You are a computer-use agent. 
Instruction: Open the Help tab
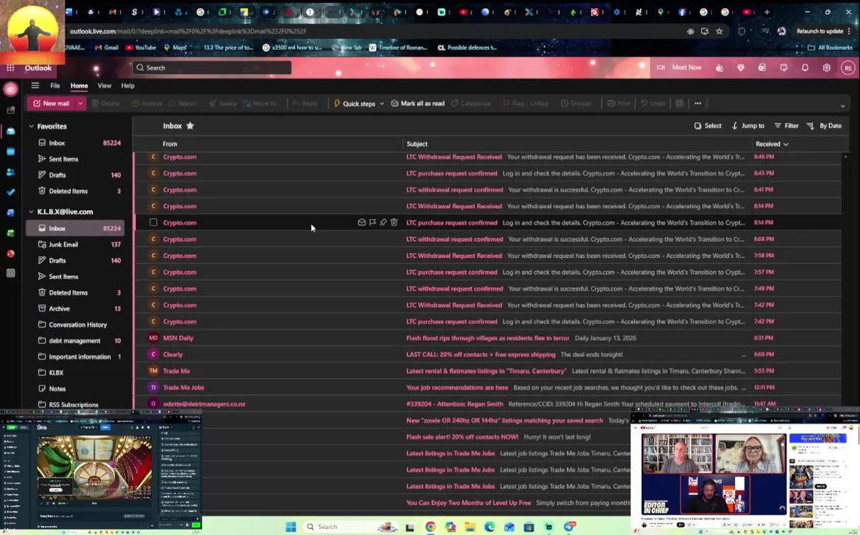128,85
